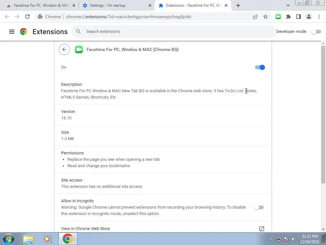Viewport: 326px width, 245px height.
Task: Open Chrome three-dot menu
Action: 319,17
